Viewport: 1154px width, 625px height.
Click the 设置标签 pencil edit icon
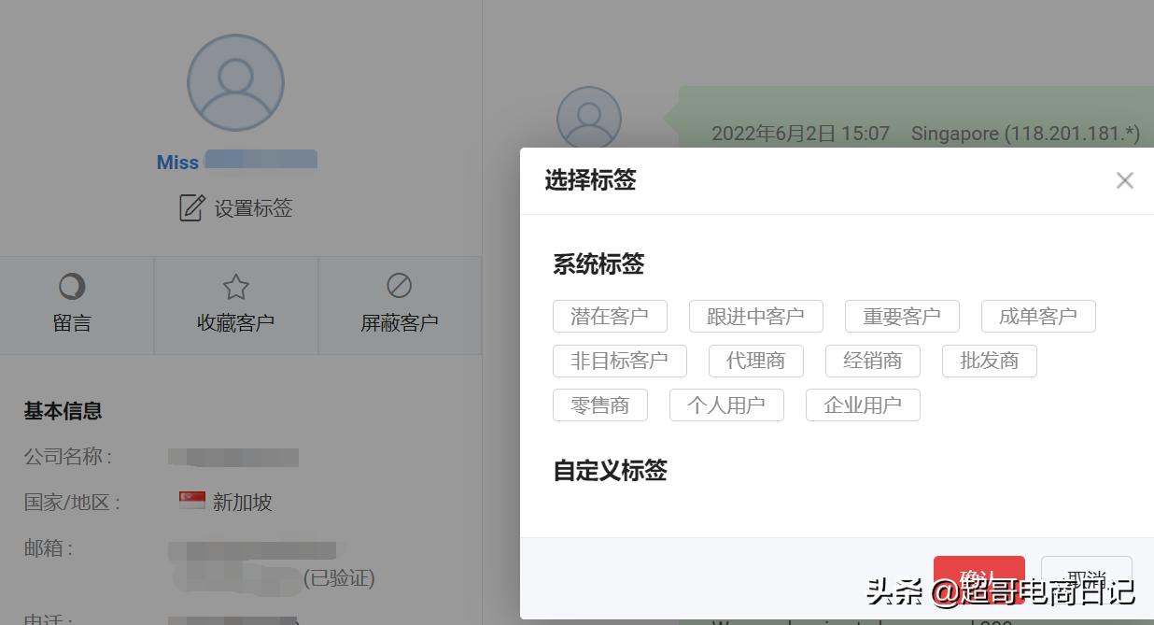191,207
